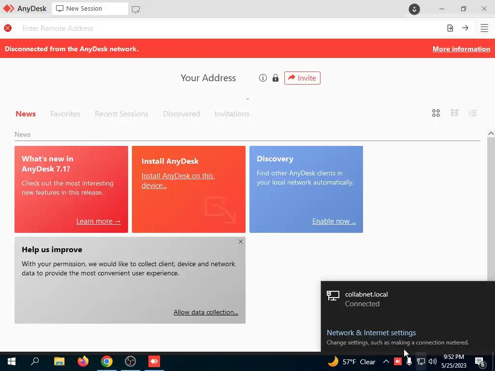Expand hidden system tray icons

click(386, 361)
